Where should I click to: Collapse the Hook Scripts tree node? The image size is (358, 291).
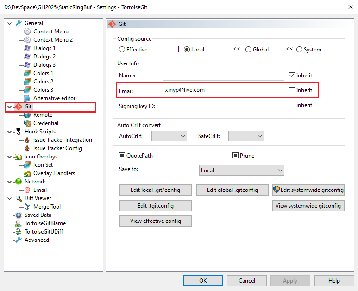pyautogui.click(x=9, y=132)
